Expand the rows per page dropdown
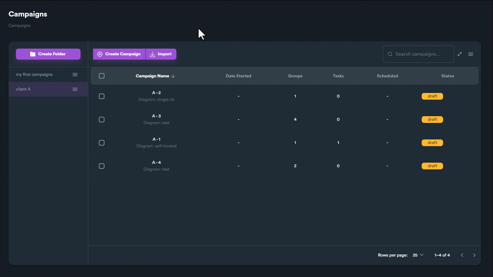The height and width of the screenshot is (277, 493). pyautogui.click(x=418, y=255)
